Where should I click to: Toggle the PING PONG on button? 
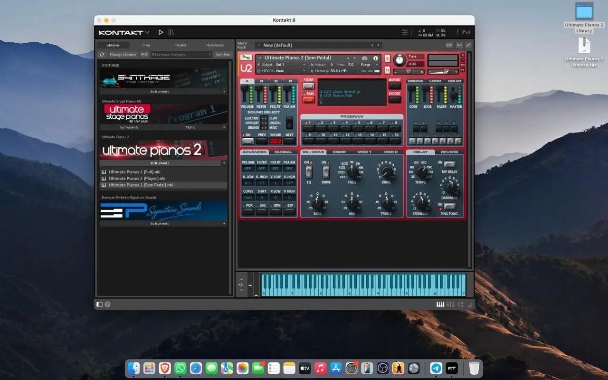click(449, 207)
